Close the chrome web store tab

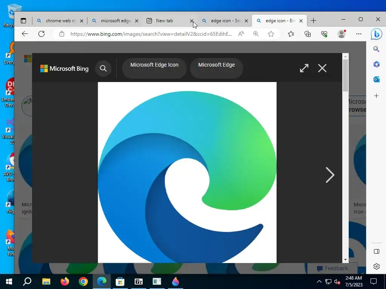point(81,21)
